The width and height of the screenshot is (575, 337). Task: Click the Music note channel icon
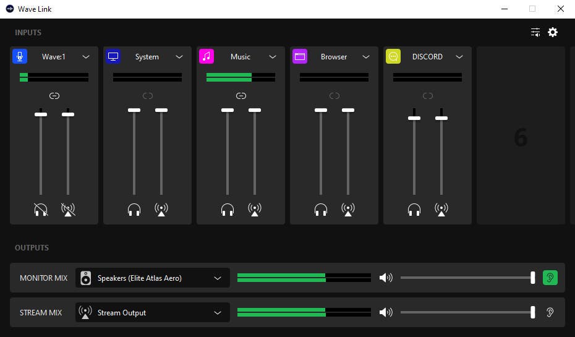[x=207, y=56]
